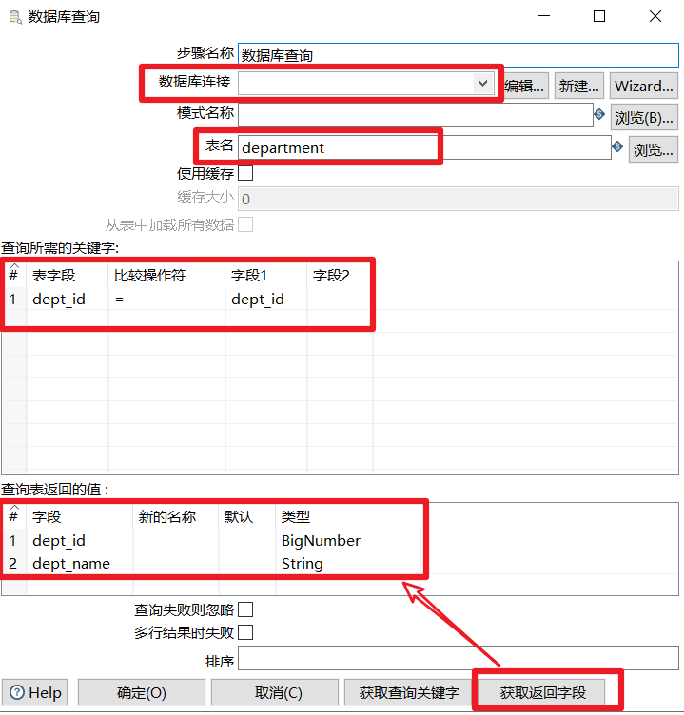Click the 排序 input field
The width and height of the screenshot is (684, 715).
click(459, 658)
